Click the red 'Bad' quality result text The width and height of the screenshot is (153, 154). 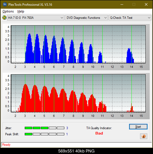point(99,133)
